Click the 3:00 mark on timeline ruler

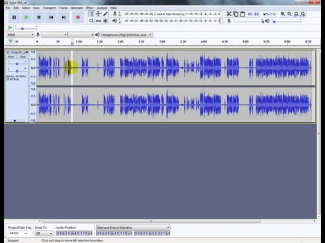click(x=162, y=42)
